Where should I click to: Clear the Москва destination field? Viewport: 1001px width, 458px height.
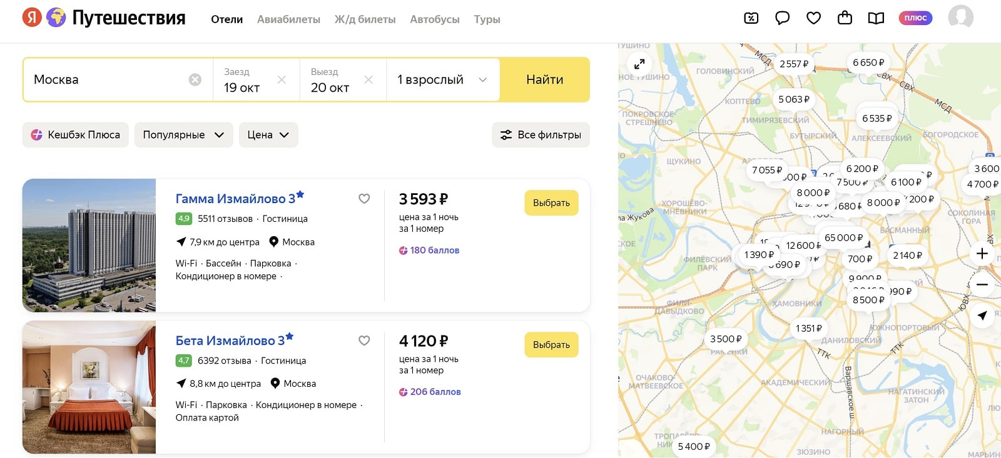tap(195, 79)
